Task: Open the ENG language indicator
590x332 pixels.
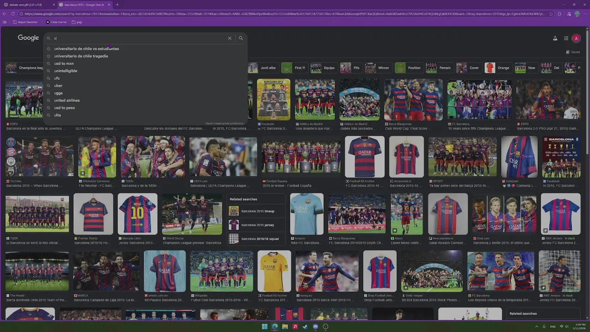Action: [x=553, y=326]
